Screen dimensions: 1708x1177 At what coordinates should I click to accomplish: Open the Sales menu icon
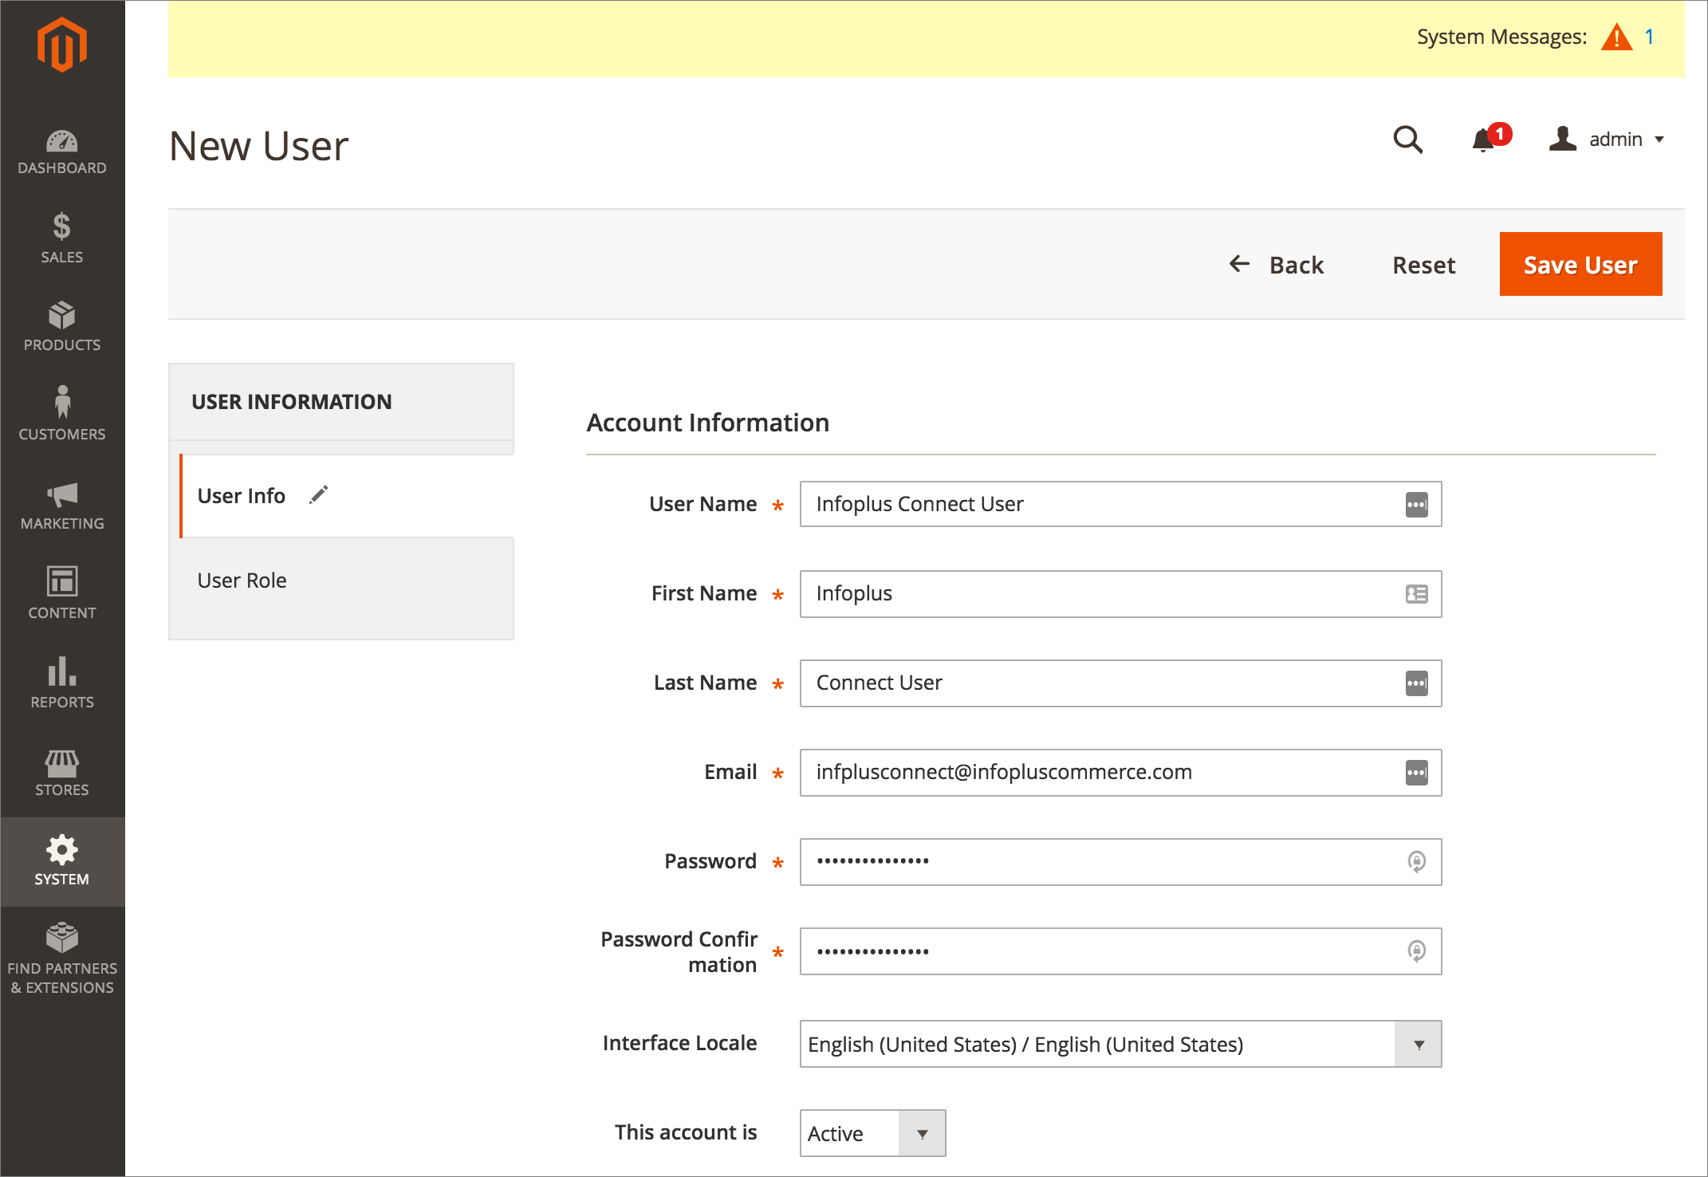(62, 238)
